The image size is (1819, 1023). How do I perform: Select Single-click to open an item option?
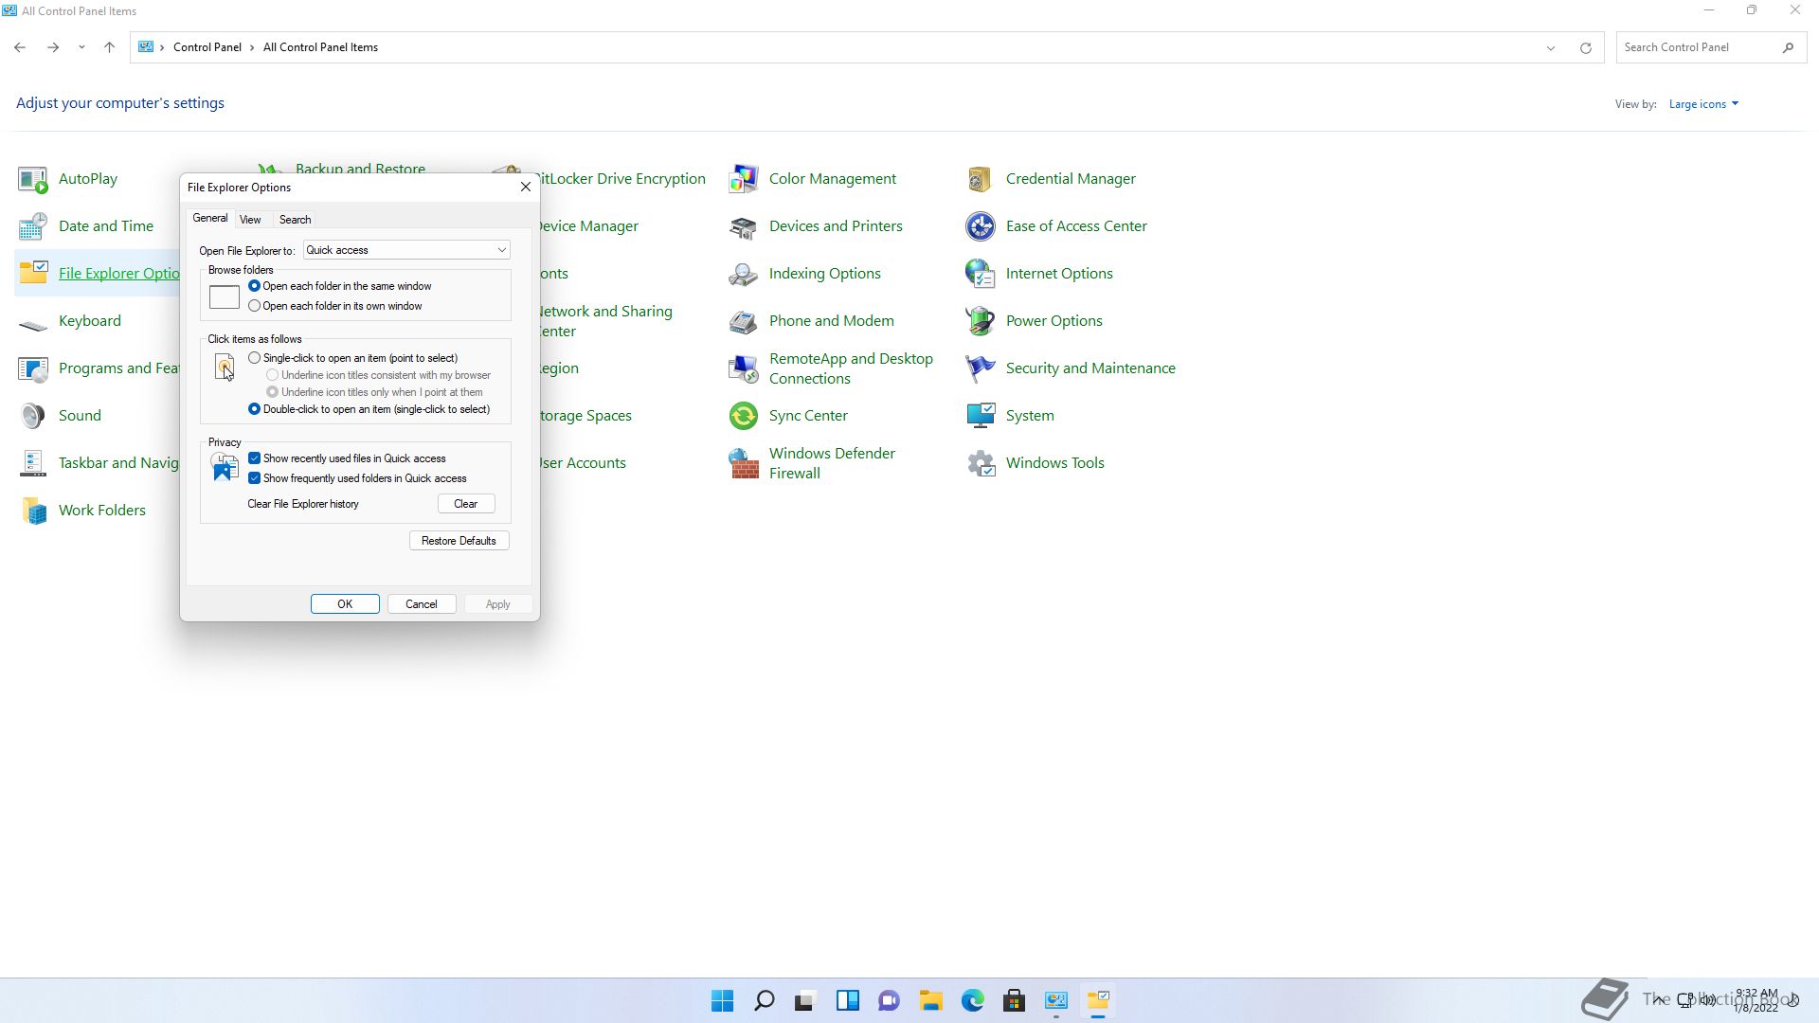pyautogui.click(x=254, y=358)
